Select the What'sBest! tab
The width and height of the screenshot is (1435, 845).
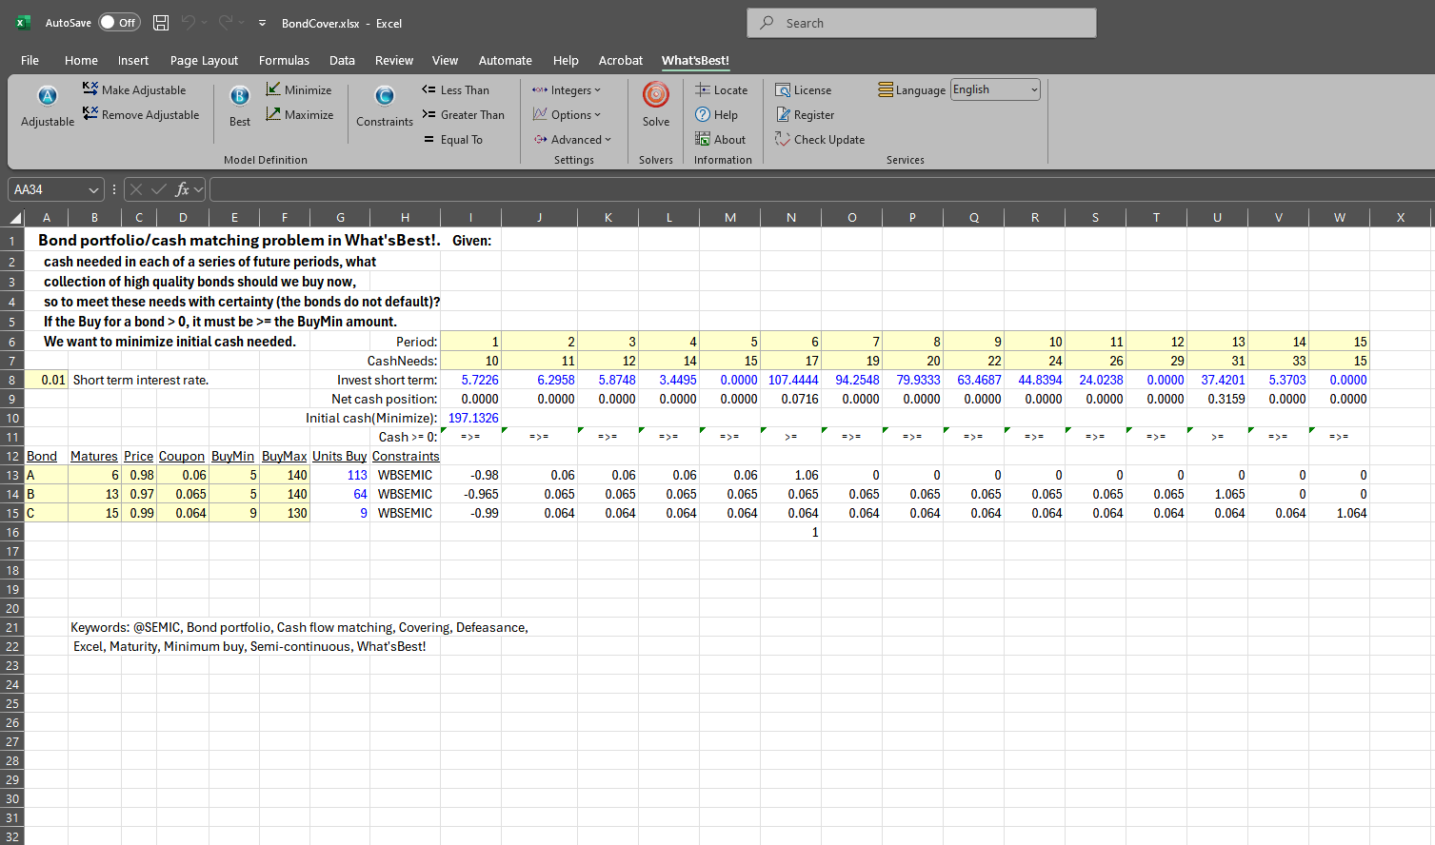click(x=695, y=60)
